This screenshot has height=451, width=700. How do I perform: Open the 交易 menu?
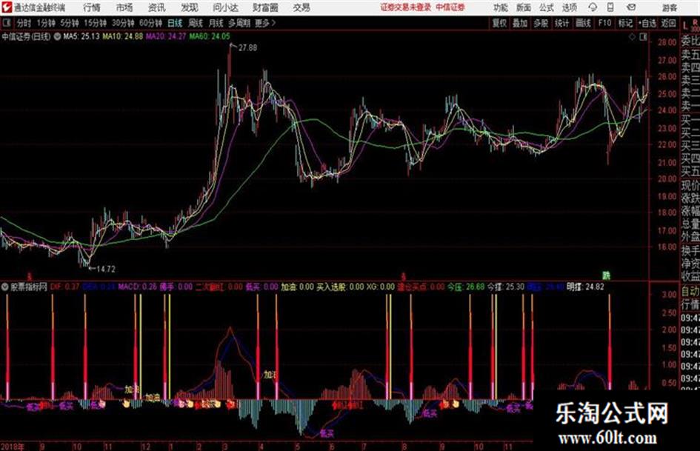301,7
